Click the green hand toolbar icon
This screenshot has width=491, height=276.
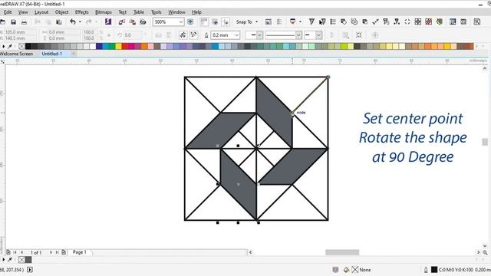tap(440, 21)
